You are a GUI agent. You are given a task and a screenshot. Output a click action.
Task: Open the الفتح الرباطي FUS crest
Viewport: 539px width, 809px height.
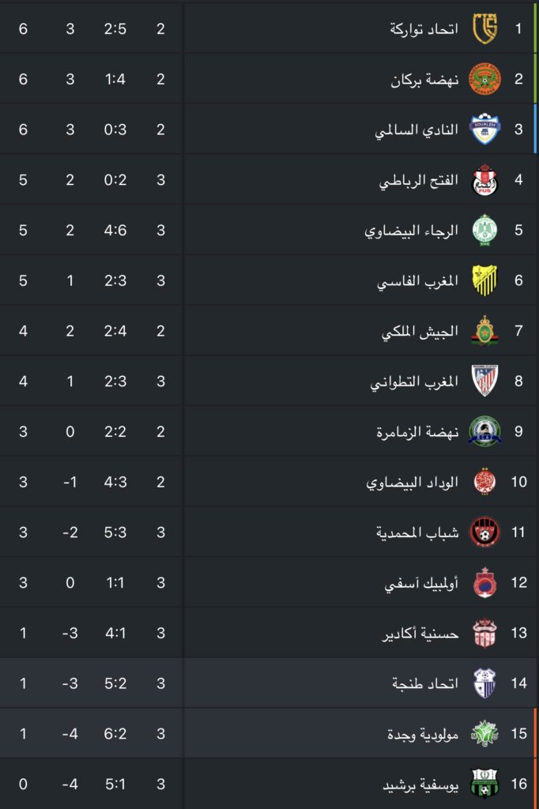pos(484,179)
